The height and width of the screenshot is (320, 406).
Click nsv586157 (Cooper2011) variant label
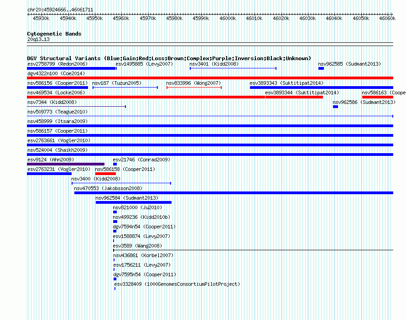(57, 131)
